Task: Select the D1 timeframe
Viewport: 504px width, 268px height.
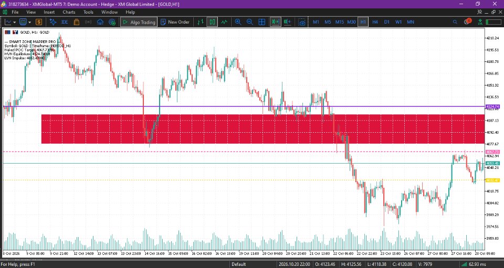Action: [387, 22]
